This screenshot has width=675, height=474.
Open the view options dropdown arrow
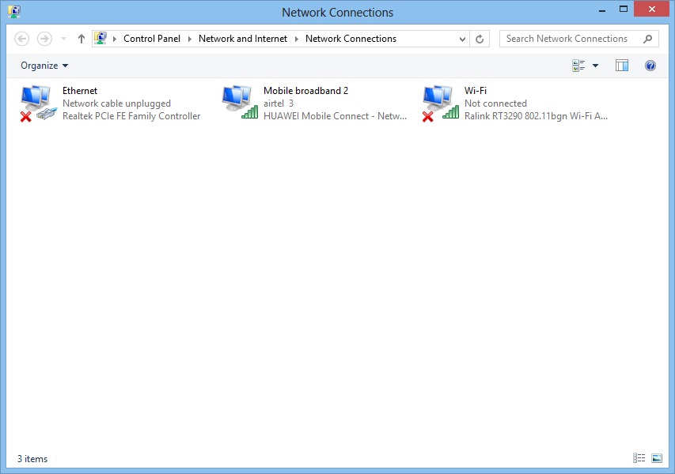point(596,65)
